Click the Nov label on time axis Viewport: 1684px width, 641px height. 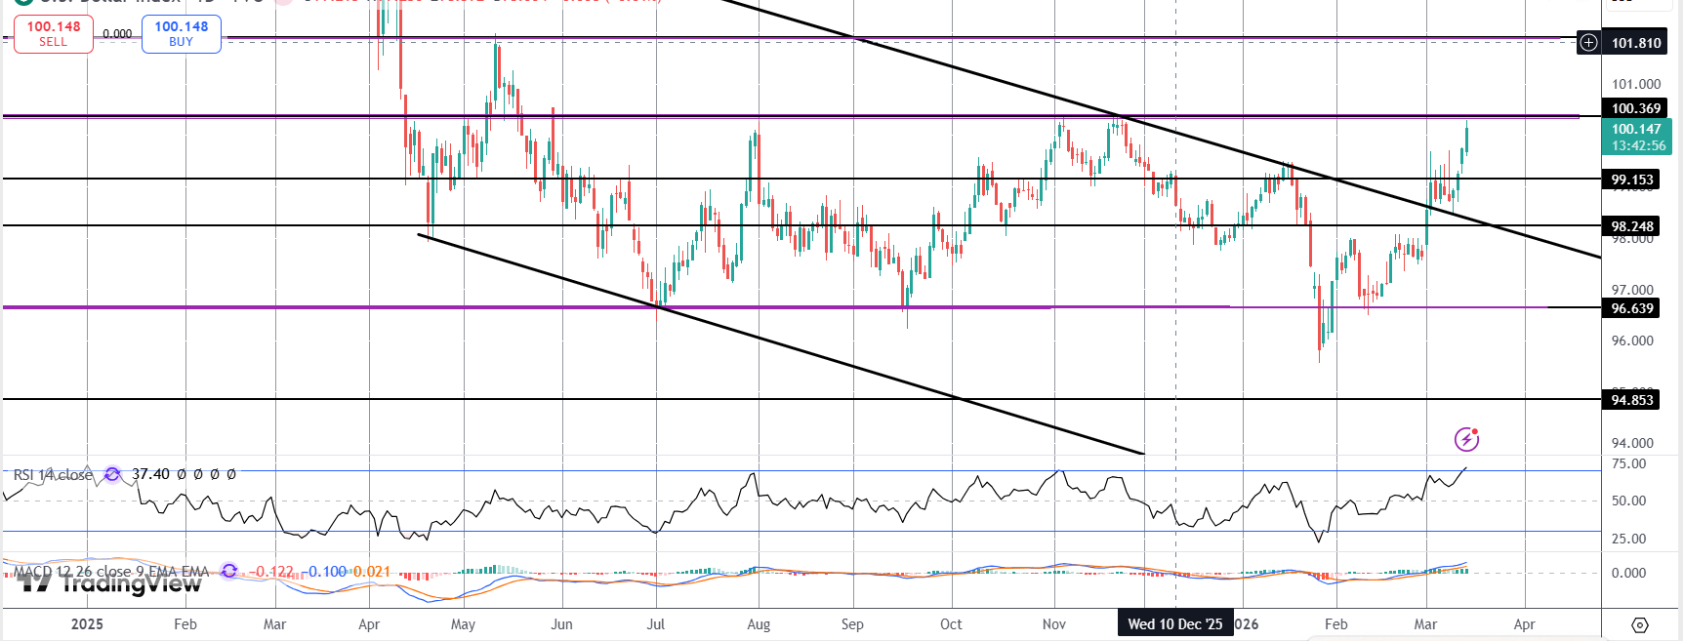[x=1054, y=624]
